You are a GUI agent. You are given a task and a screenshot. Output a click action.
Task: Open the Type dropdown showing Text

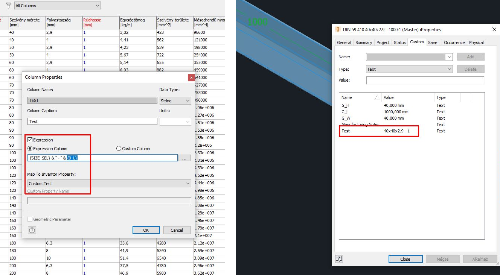(x=449, y=69)
